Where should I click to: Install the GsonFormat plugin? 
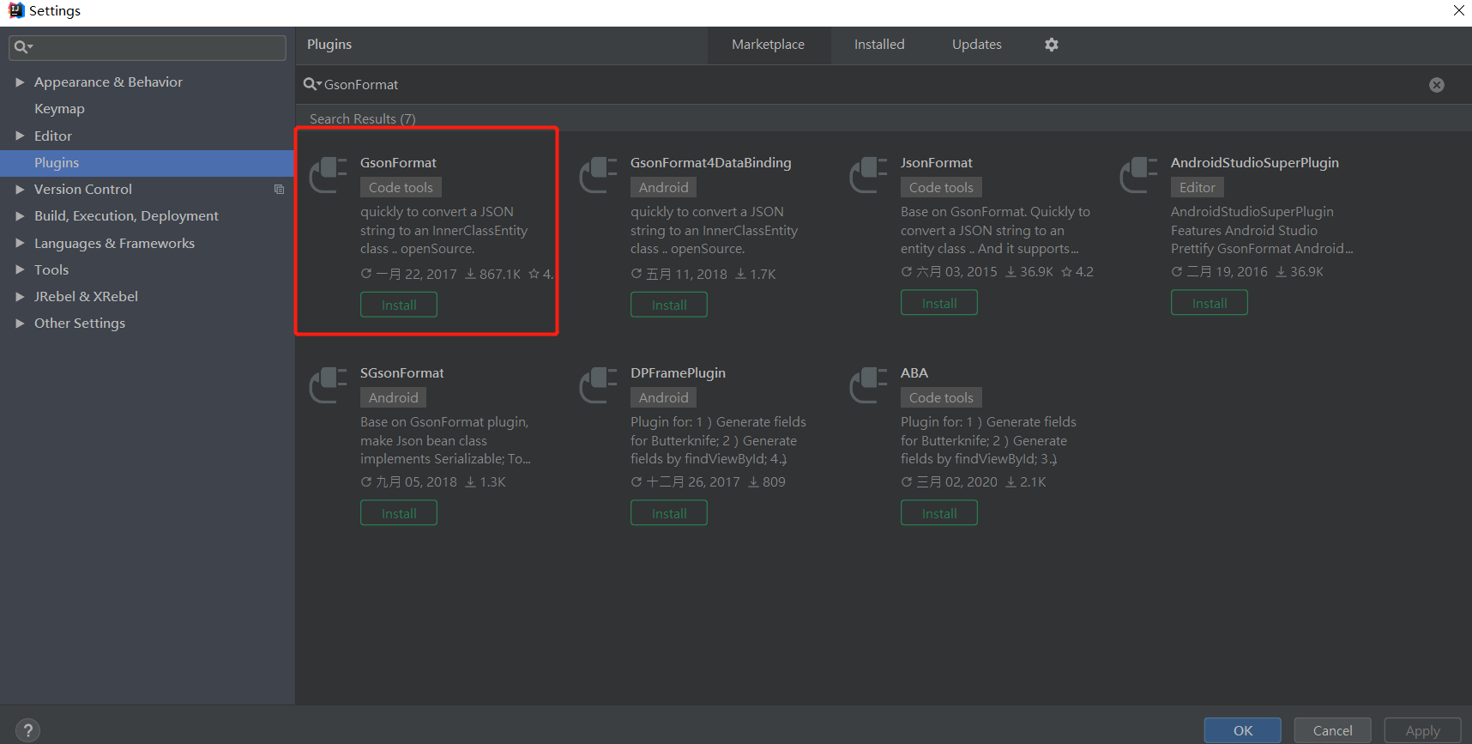click(399, 305)
